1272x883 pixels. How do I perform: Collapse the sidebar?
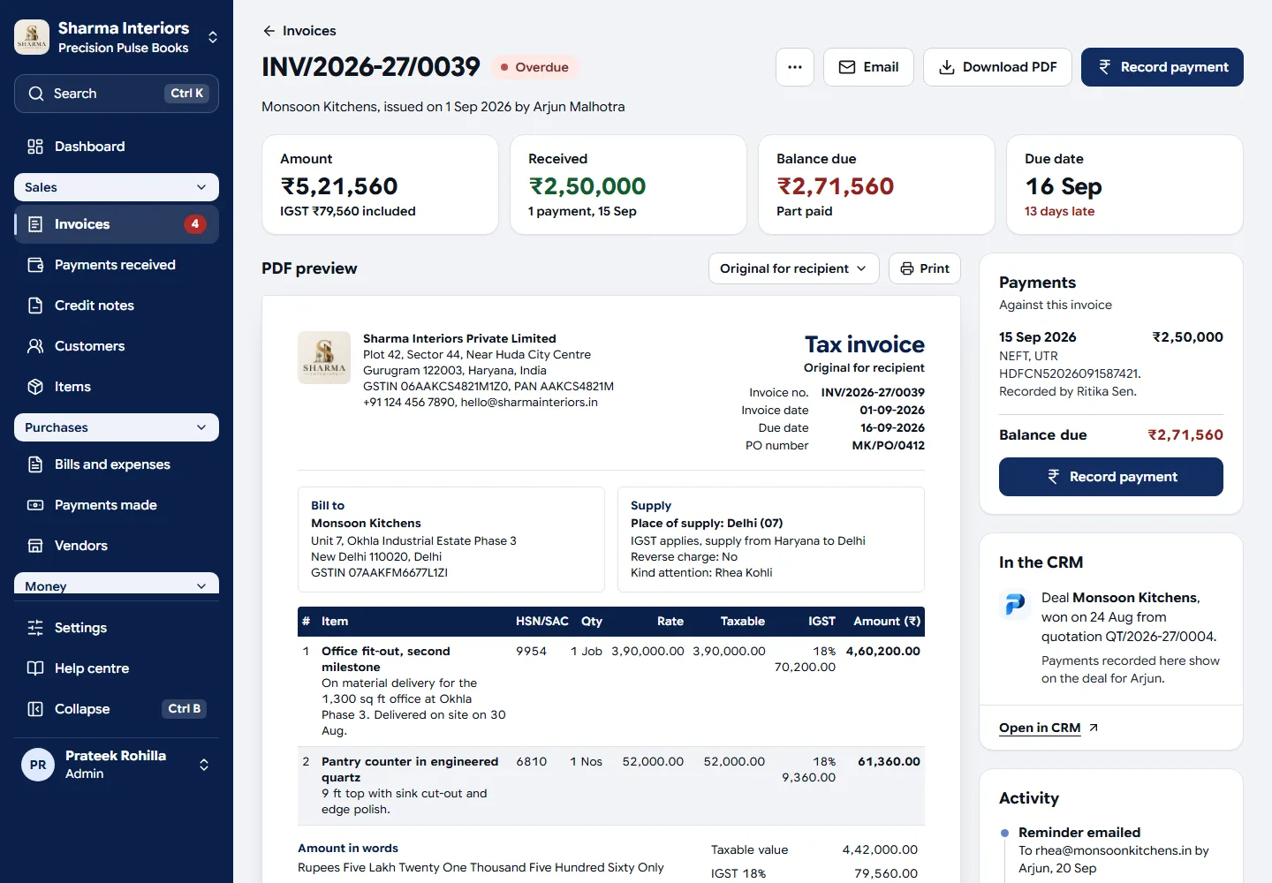click(x=117, y=709)
